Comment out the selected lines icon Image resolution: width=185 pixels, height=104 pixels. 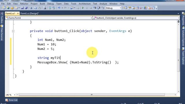pos(50,8)
